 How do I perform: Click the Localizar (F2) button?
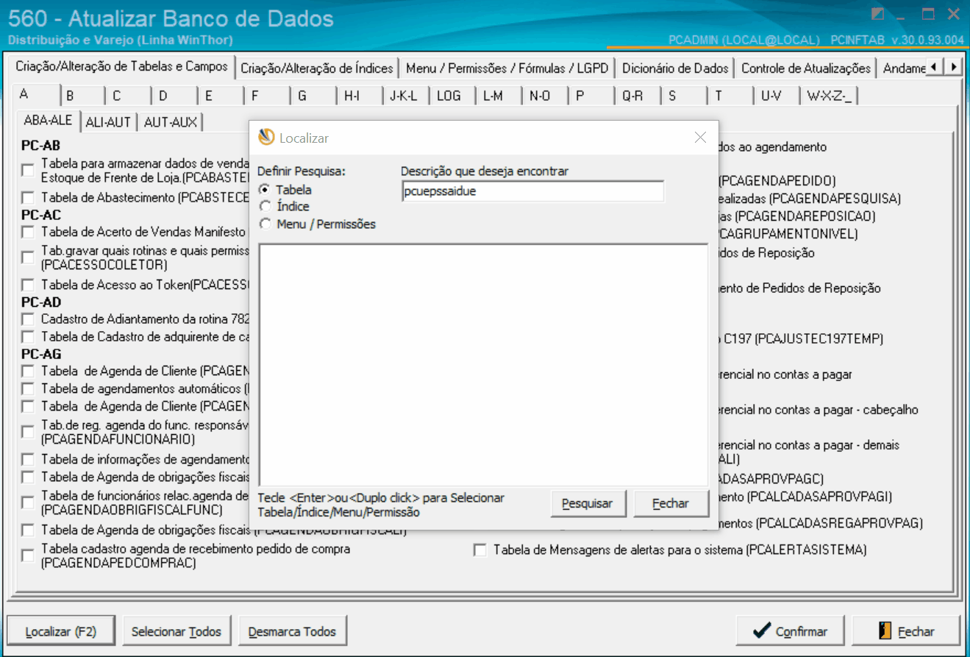click(61, 631)
